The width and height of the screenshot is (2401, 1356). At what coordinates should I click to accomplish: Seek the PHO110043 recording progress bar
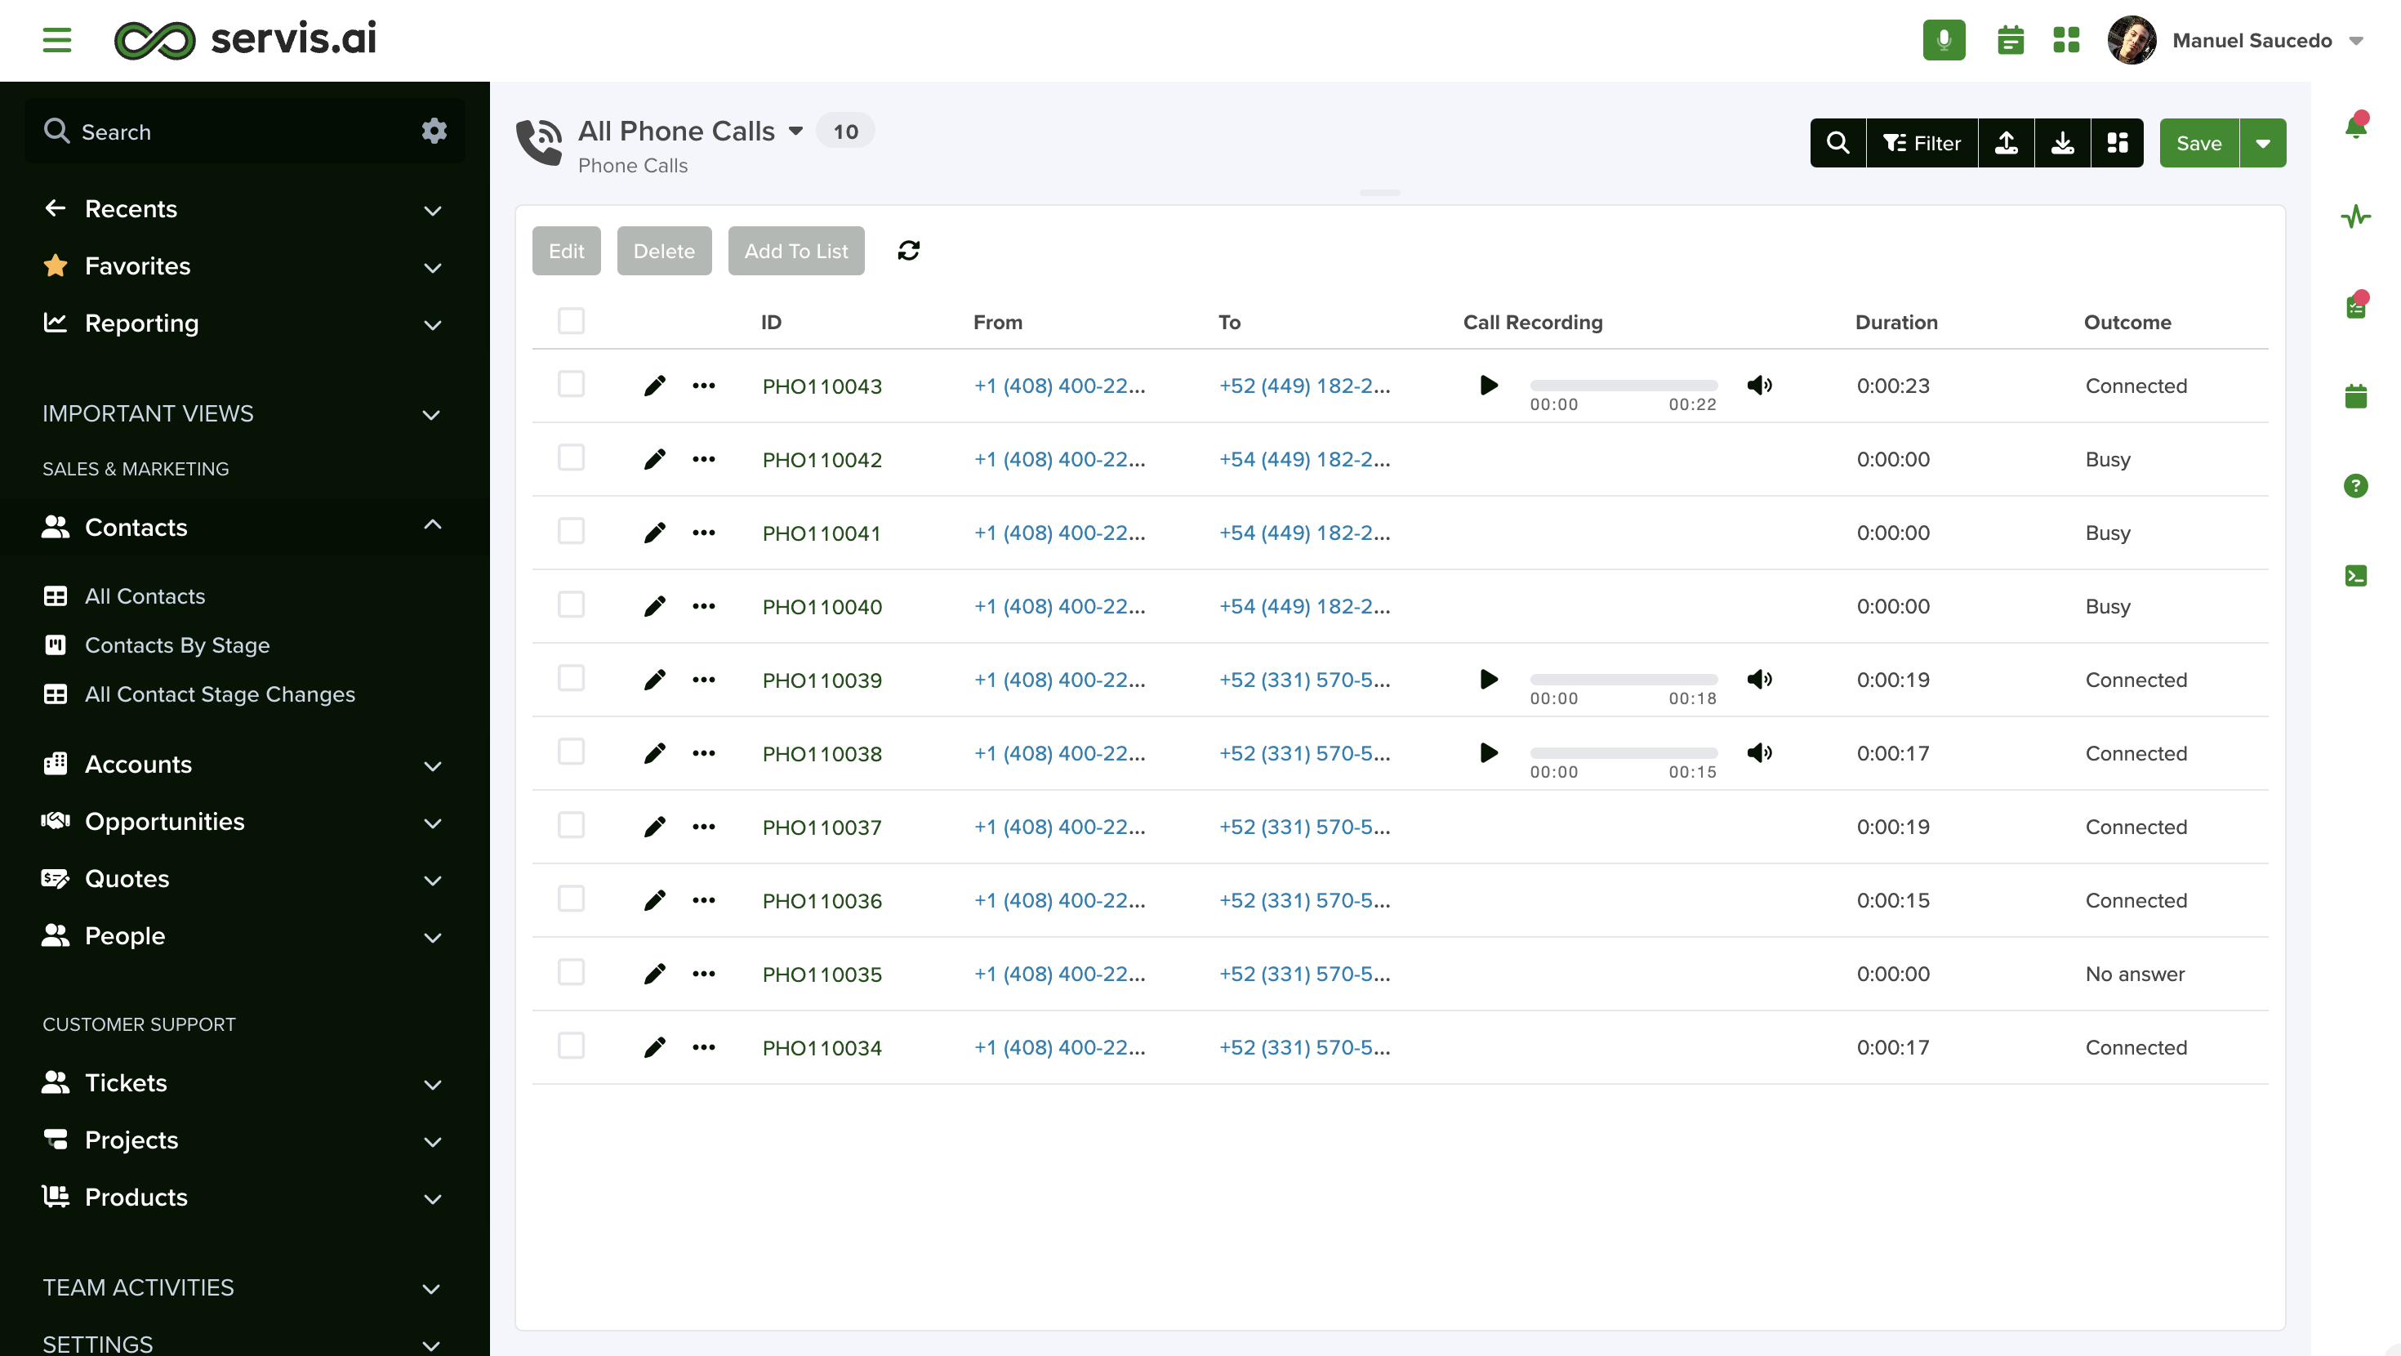pyautogui.click(x=1623, y=386)
